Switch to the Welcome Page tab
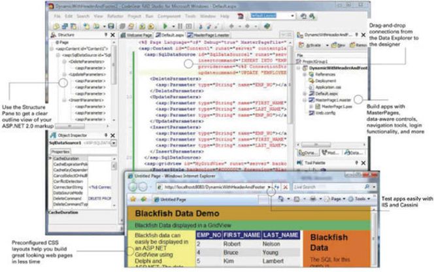This screenshot has width=434, height=272. 136,35
